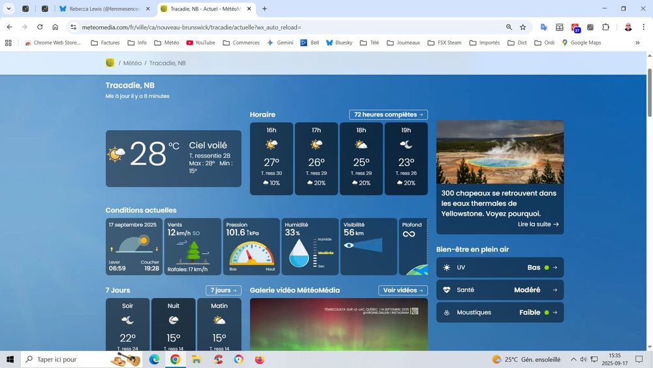Click the Pression gauge graphic
The image size is (653, 368).
tap(251, 254)
